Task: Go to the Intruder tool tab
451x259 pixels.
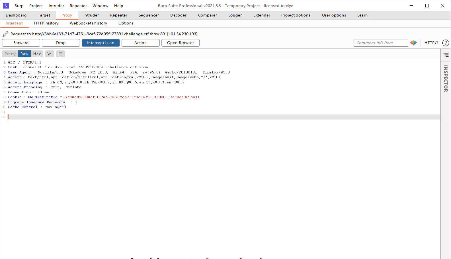Action: [91, 15]
